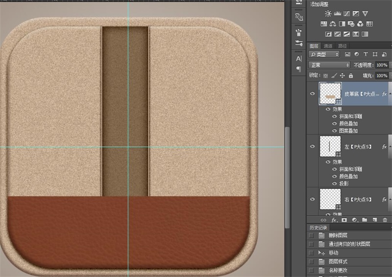Open the Character panel (A| icon)
392x277 pixels.
(299, 58)
